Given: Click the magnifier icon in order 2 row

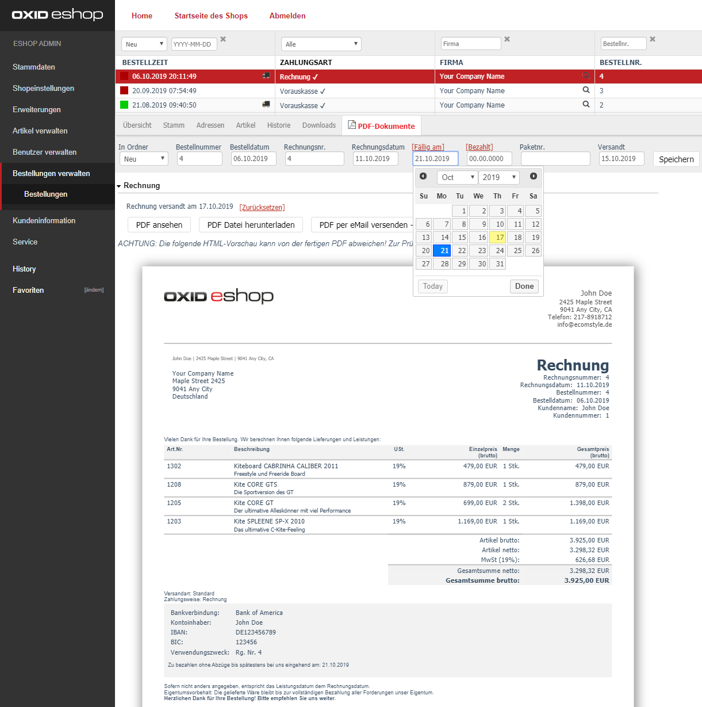Looking at the screenshot, I should click(x=586, y=104).
